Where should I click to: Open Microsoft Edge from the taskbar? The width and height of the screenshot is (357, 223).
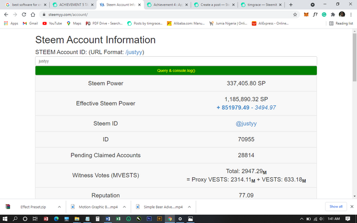(56, 219)
